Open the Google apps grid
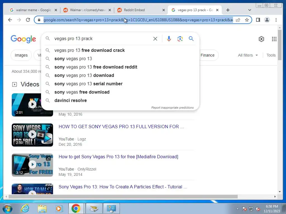Viewport: 286px width, 214px height. click(x=274, y=39)
